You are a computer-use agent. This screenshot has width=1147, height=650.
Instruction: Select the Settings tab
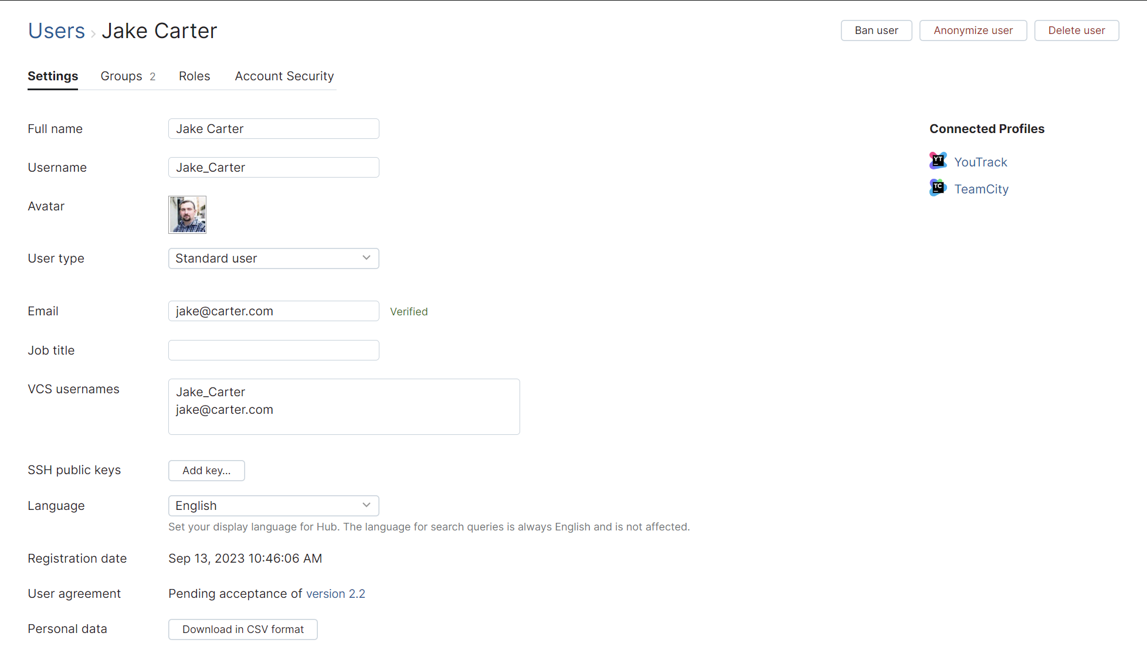click(53, 76)
